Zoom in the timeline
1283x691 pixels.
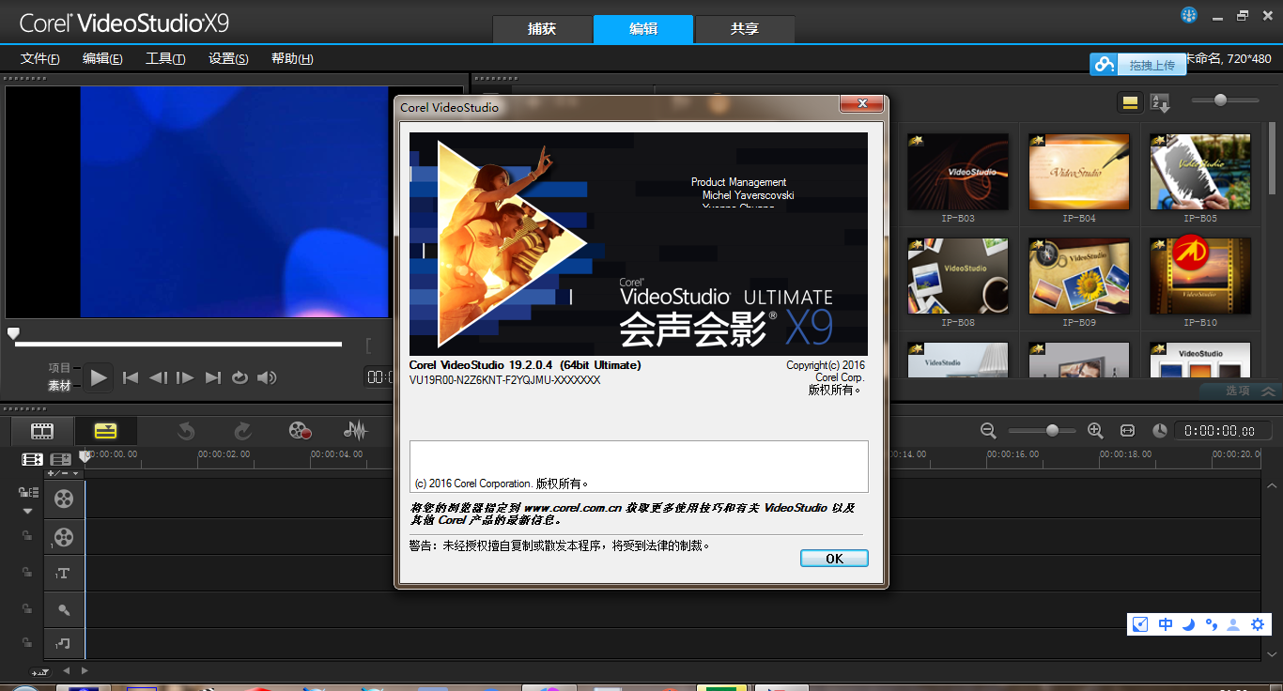1095,430
